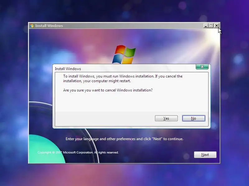Minimize the Install Windows main window
The height and width of the screenshot is (186, 249).
click(x=206, y=26)
